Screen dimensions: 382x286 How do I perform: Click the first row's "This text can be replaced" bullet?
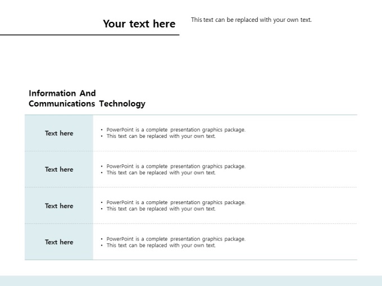click(161, 136)
